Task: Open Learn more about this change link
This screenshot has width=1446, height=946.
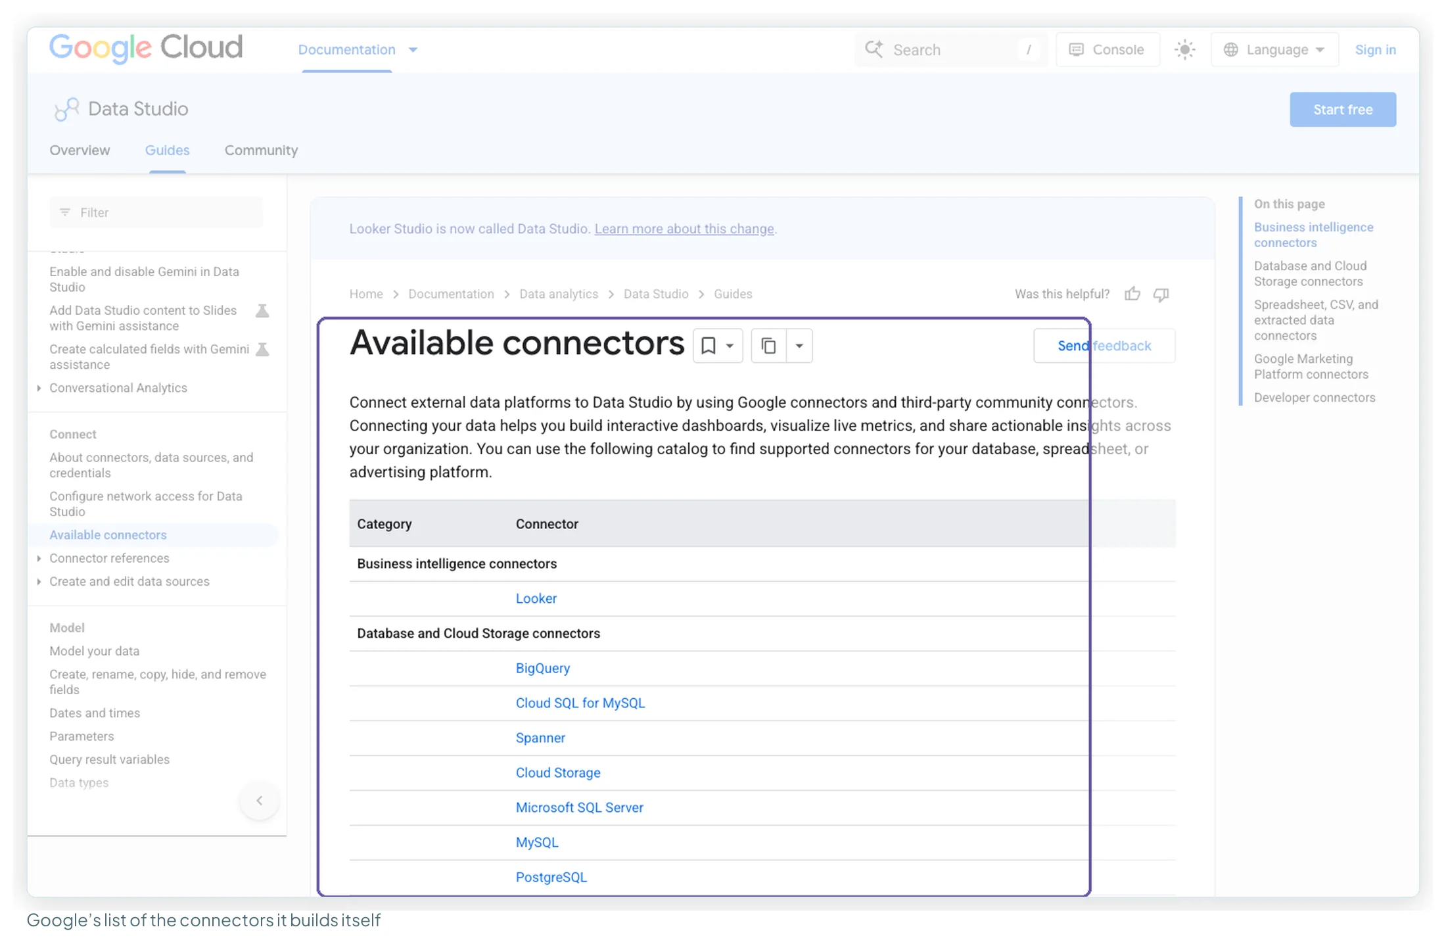Action: pyautogui.click(x=684, y=229)
